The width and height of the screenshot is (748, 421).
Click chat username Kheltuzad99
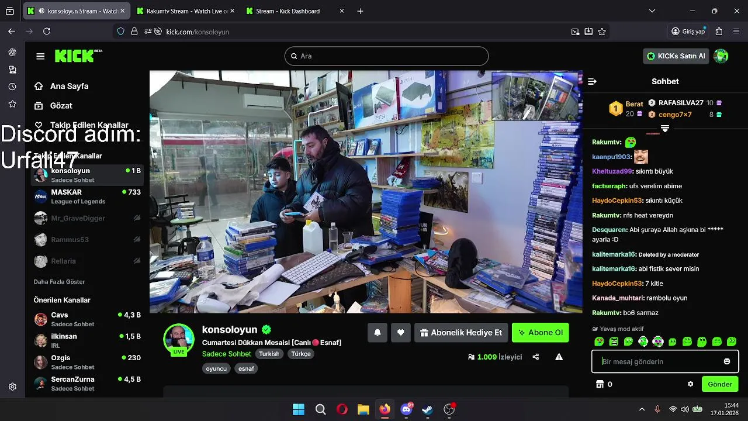(x=612, y=171)
